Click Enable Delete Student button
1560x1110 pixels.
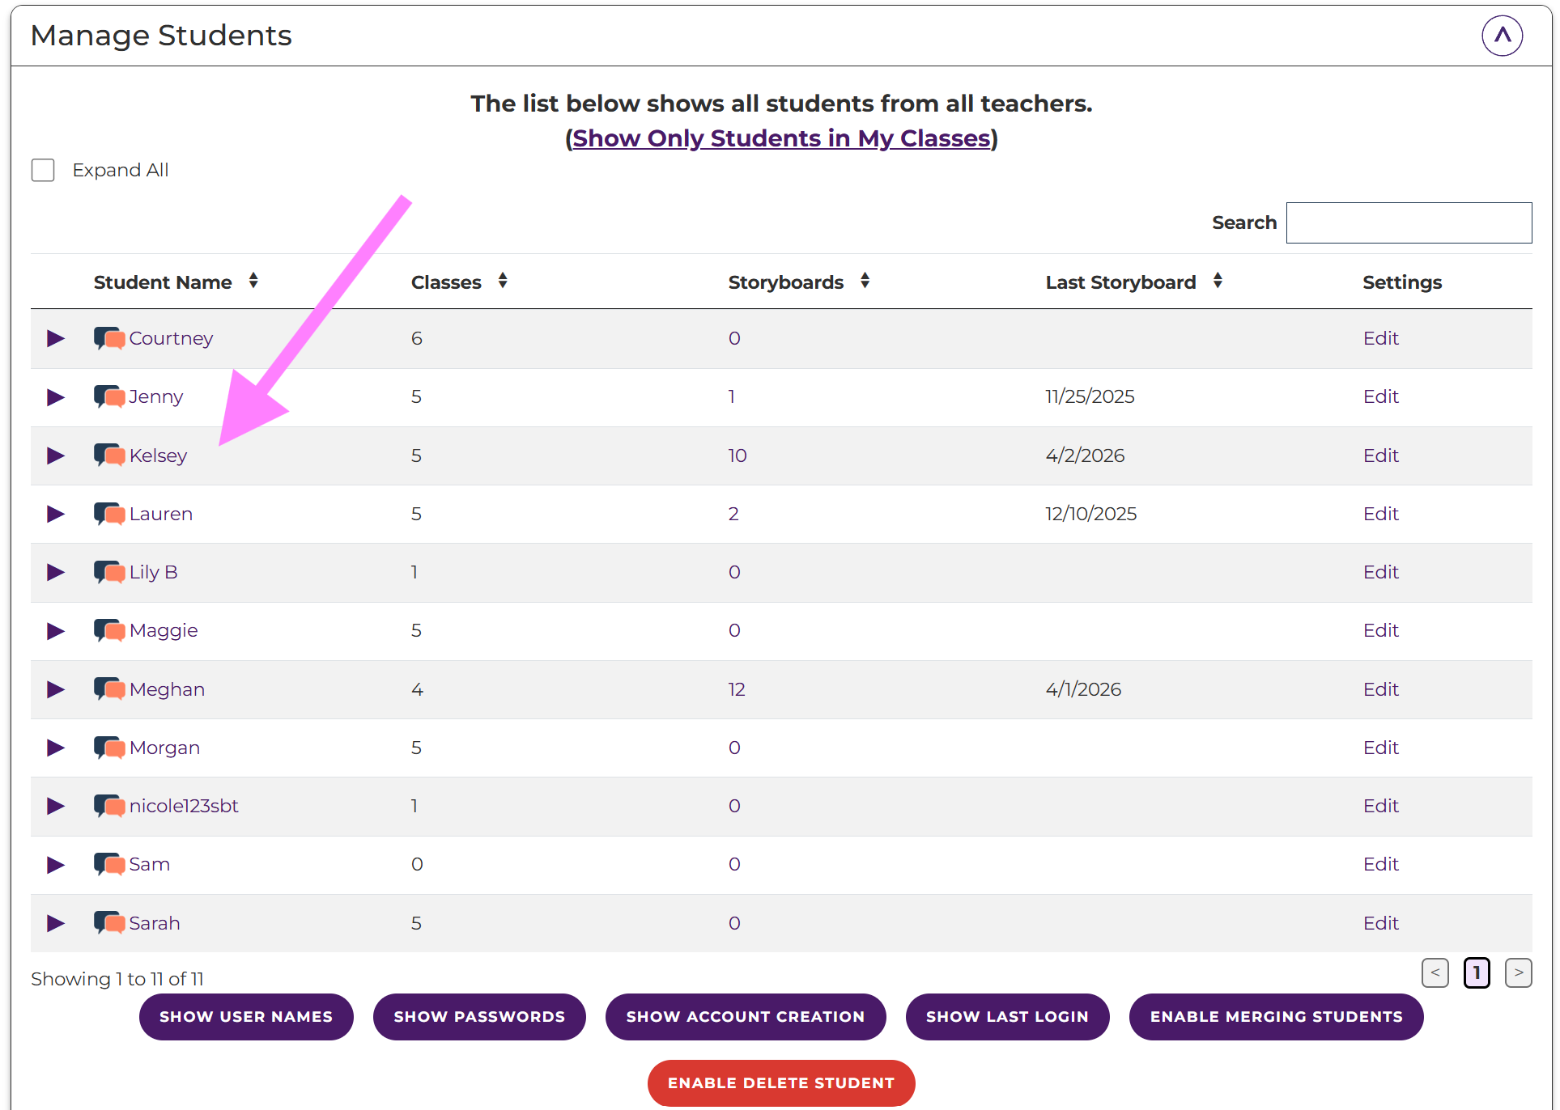(x=781, y=1082)
